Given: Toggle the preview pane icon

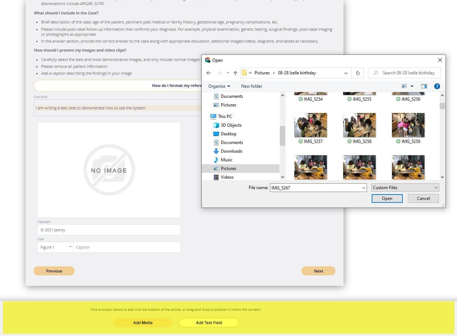Looking at the screenshot, I should tap(424, 86).
